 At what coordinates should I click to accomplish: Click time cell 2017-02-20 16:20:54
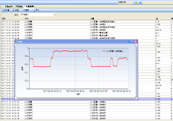pyautogui.click(x=13, y=30)
